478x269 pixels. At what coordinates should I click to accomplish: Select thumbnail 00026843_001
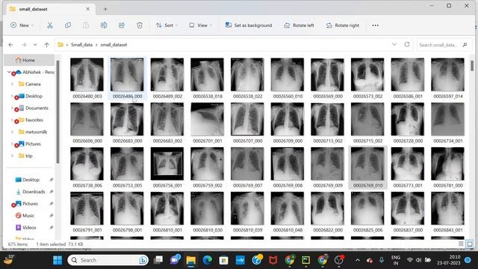point(447,208)
